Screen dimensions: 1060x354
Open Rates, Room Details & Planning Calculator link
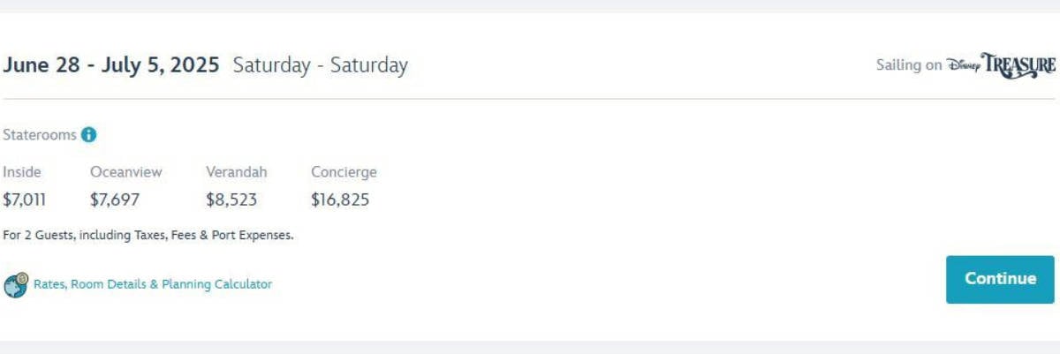point(153,284)
